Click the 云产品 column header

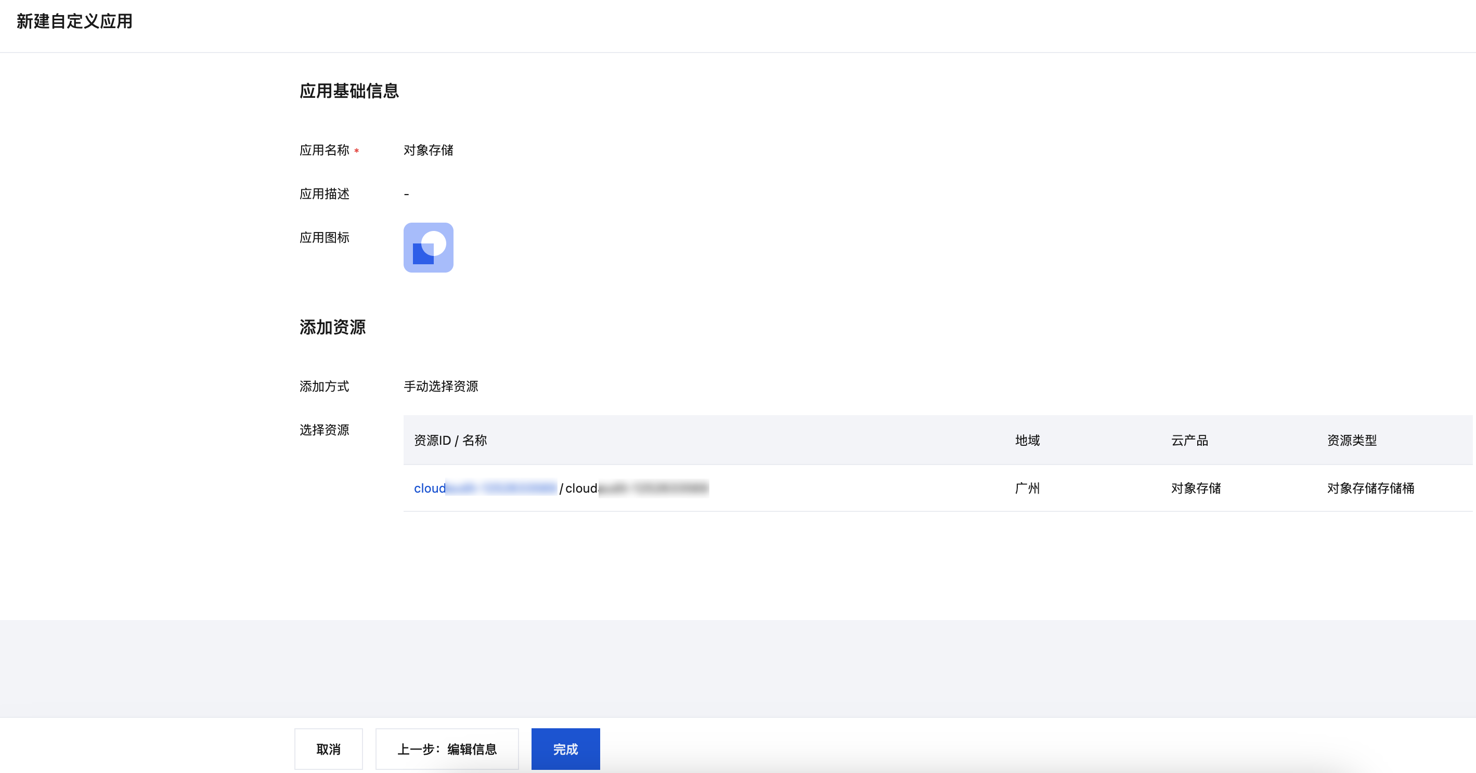point(1189,440)
